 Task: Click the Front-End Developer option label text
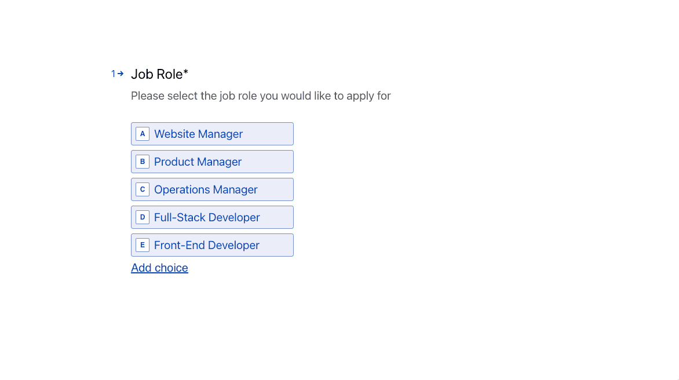206,245
